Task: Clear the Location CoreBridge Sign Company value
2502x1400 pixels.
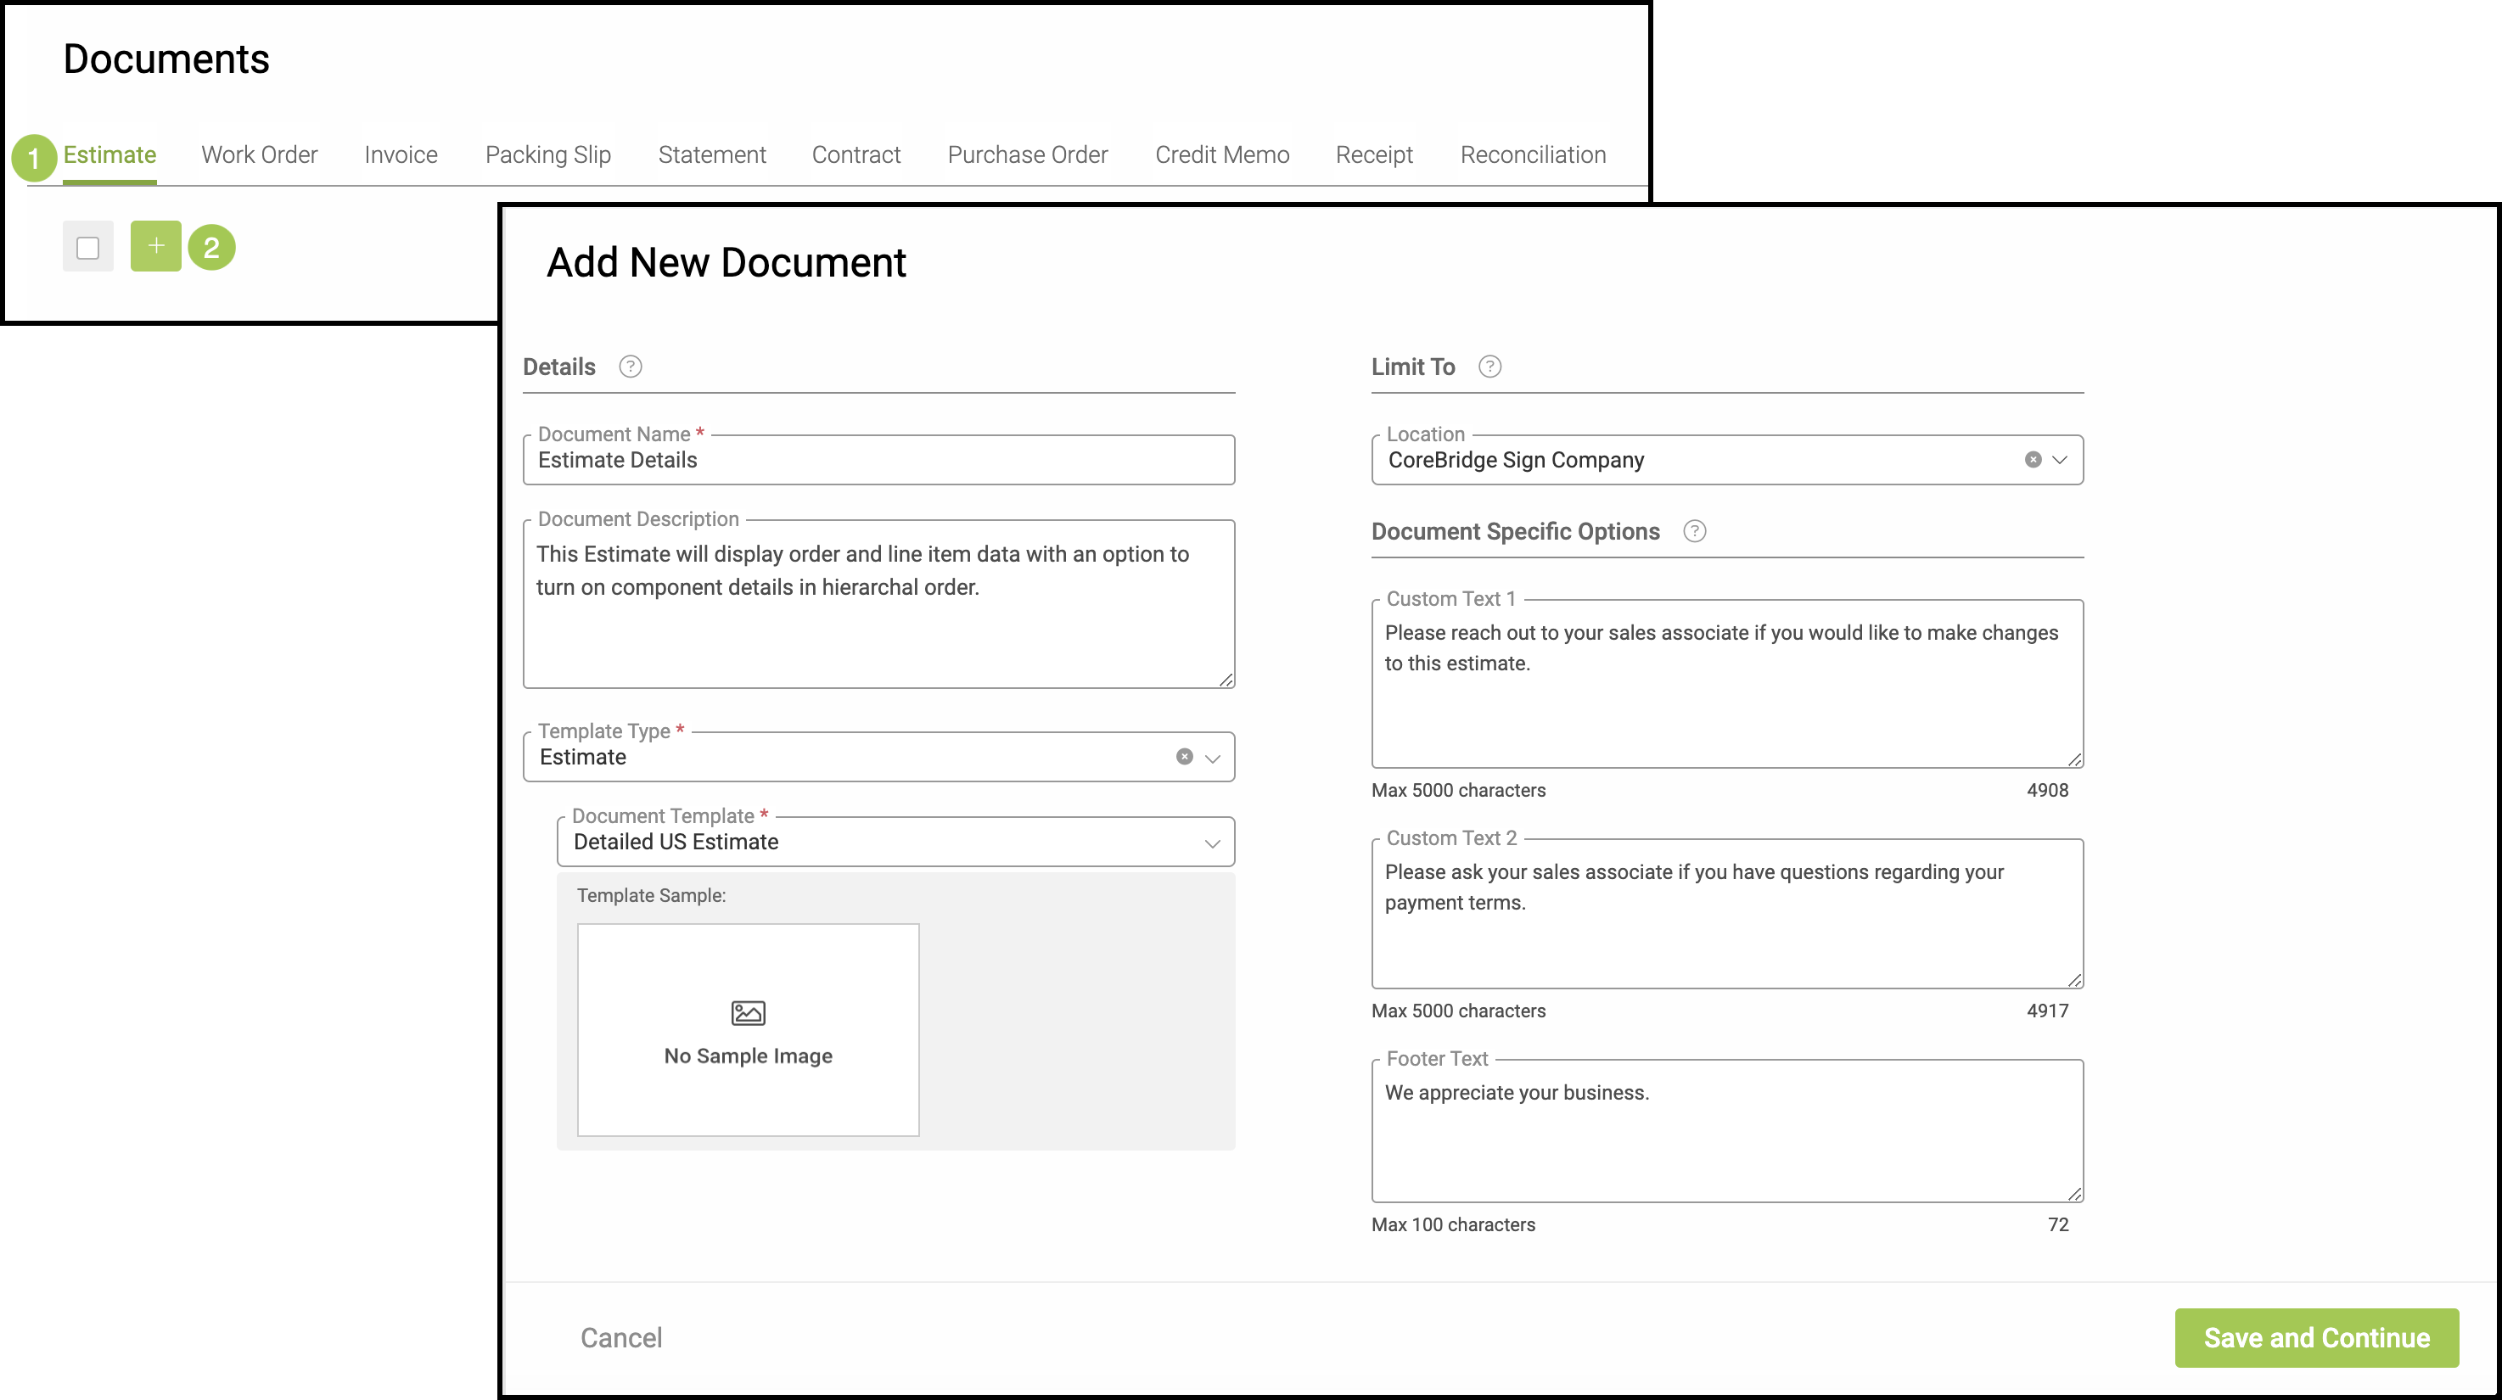Action: 2032,459
